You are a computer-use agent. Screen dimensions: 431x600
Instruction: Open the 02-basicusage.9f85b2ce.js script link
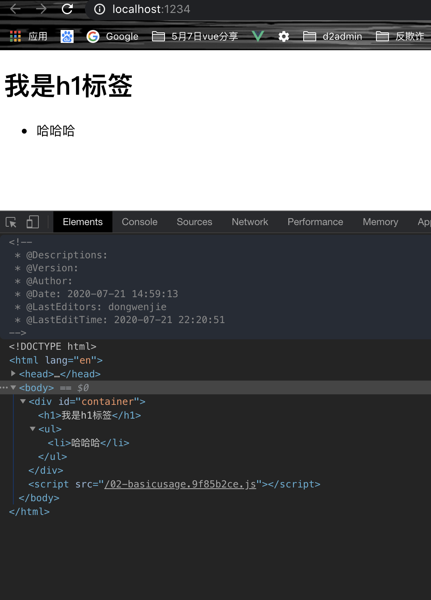click(x=180, y=484)
